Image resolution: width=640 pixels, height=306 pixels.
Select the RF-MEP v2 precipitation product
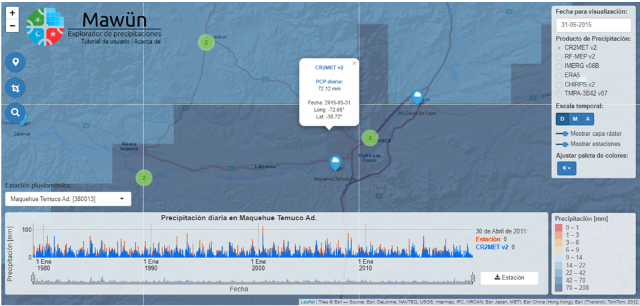(x=559, y=57)
